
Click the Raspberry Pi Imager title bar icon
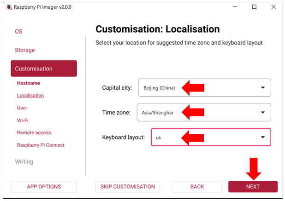tap(9, 7)
